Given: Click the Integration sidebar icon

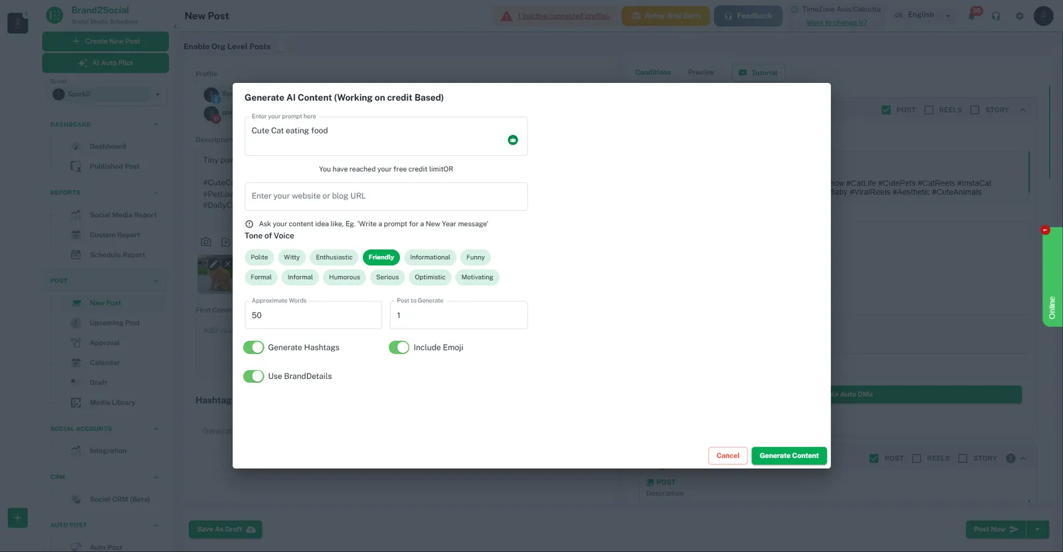Looking at the screenshot, I should click(76, 450).
